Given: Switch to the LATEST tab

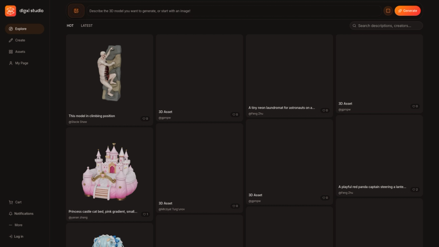Looking at the screenshot, I should [86, 26].
